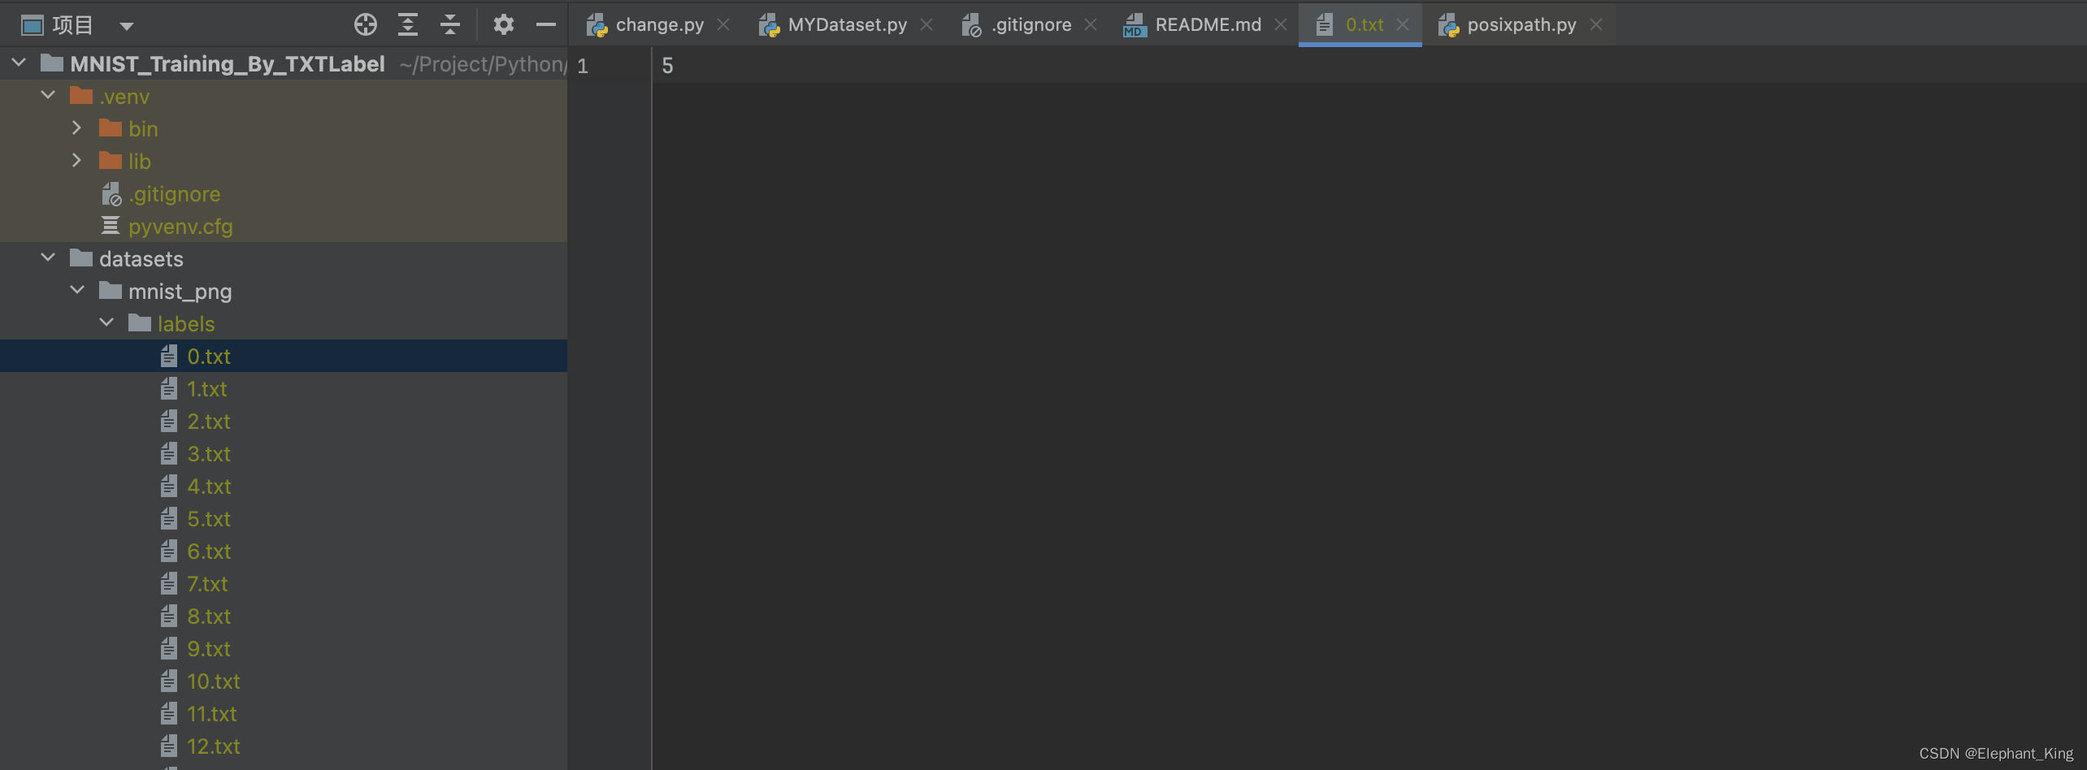Image resolution: width=2087 pixels, height=770 pixels.
Task: Select 8.txt in project tree
Action: pos(209,616)
